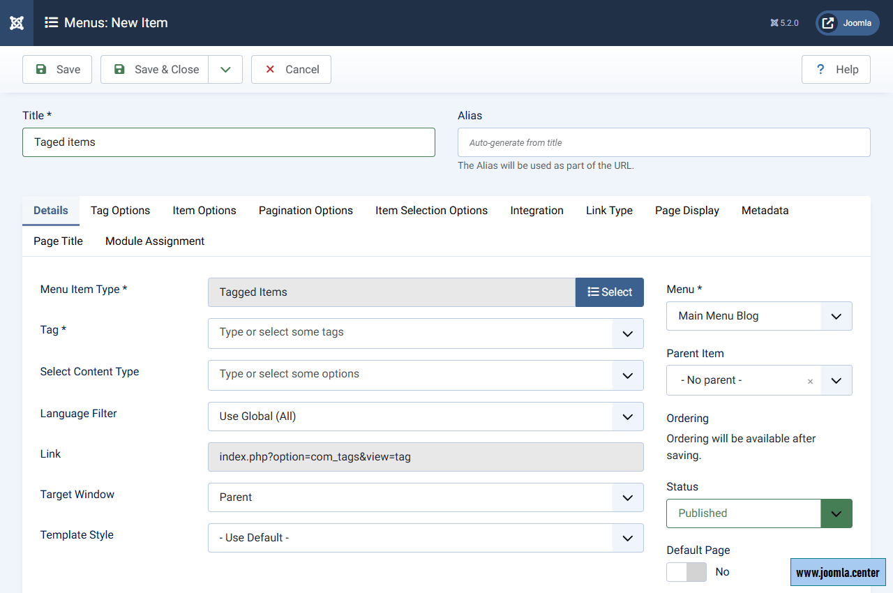Open the Template Style dropdown
This screenshot has width=893, height=593.
pyautogui.click(x=426, y=538)
